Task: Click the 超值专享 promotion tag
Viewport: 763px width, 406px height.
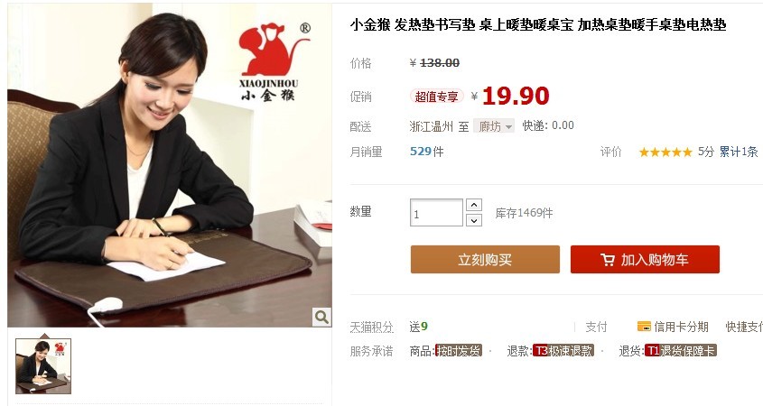Action: tap(436, 97)
